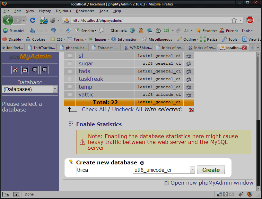Open the SQL query window icon in sidebar
Viewport: 262px width, 199px height.
coord(25,70)
